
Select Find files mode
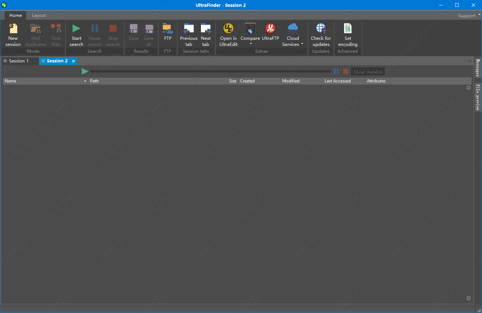click(x=56, y=35)
